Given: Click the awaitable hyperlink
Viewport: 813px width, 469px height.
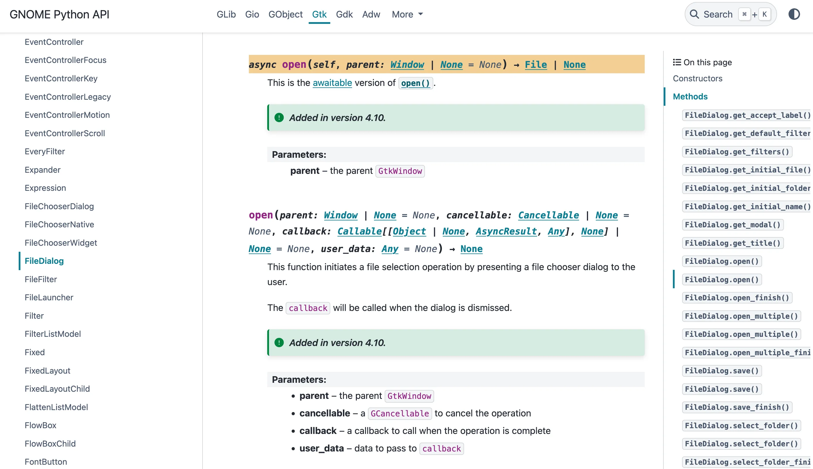Looking at the screenshot, I should 332,83.
